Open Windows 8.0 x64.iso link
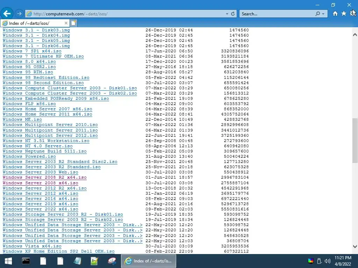This screenshot has width=358, height=268. [29, 61]
